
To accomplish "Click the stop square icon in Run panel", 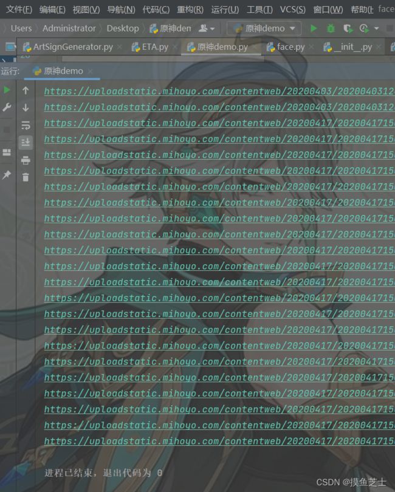I will point(7,129).
